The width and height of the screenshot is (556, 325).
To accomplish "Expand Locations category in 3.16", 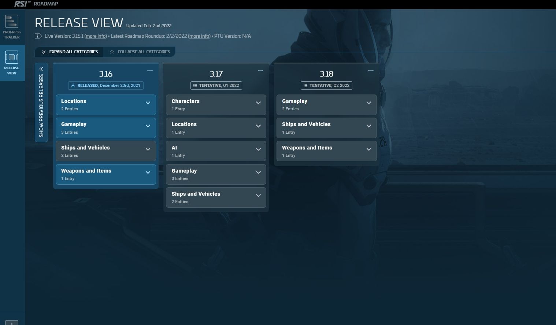I will [106, 105].
